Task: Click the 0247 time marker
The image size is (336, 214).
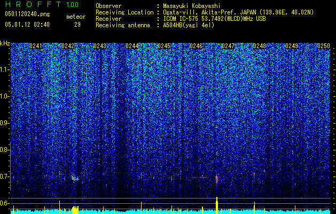Action: 228,46
